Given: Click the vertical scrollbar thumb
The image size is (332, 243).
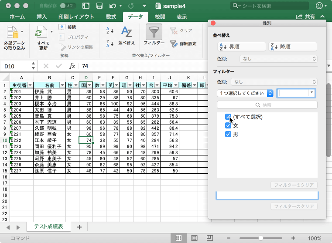Looking at the screenshot, I should [329, 120].
